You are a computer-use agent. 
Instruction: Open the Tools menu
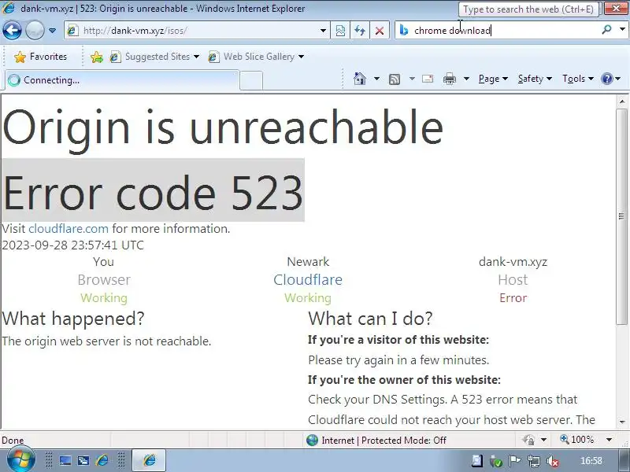click(x=578, y=79)
